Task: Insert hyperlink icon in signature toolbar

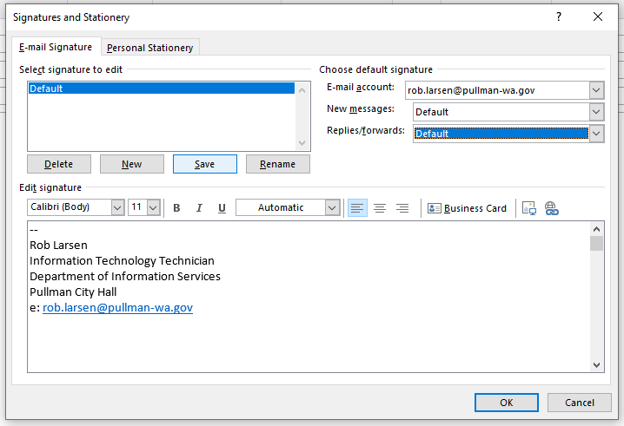Action: point(551,208)
